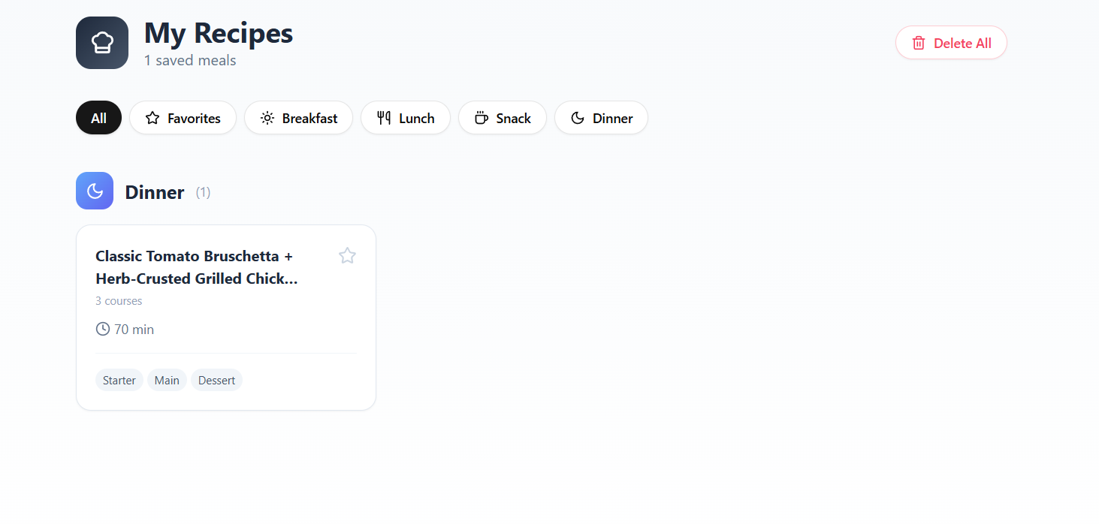Click the (1) count beside Dinner heading
This screenshot has height=524, width=1099.
(x=203, y=192)
